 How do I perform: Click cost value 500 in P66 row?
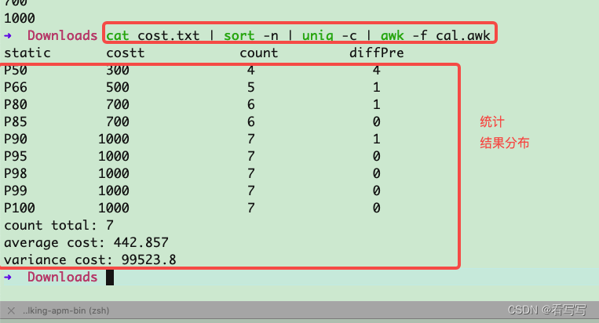pos(118,87)
